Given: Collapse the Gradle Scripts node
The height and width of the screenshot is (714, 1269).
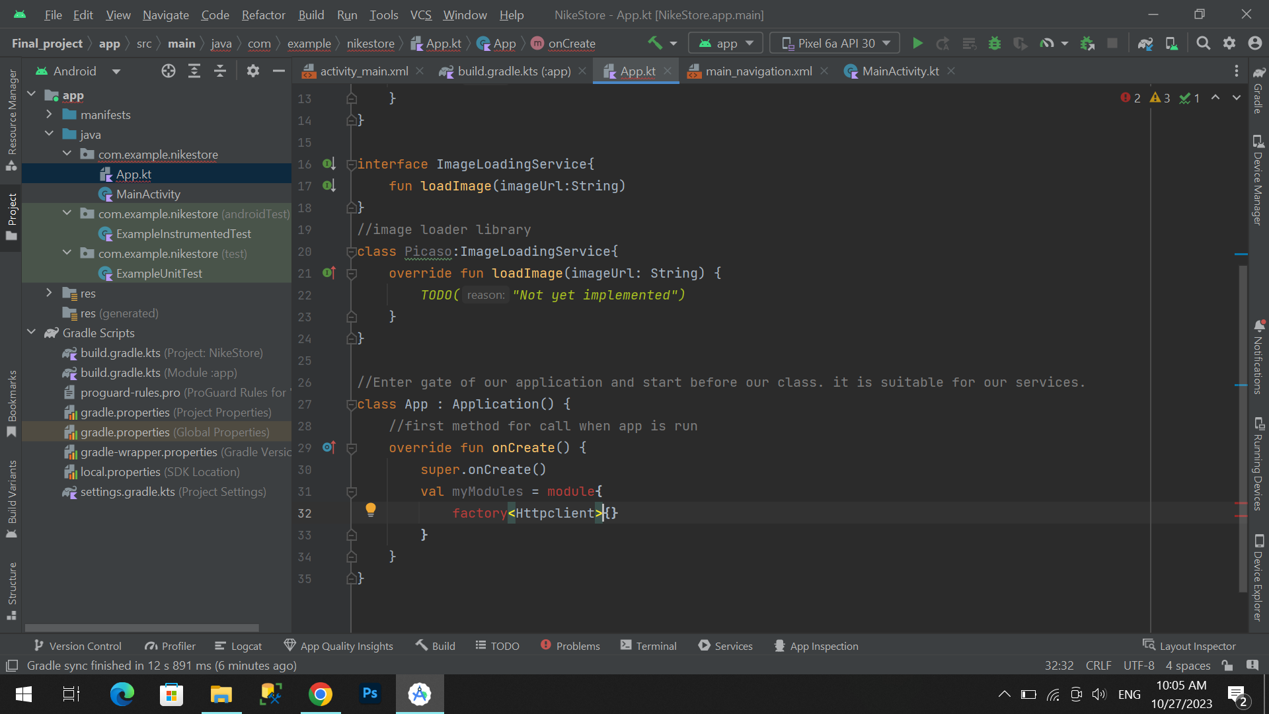Looking at the screenshot, I should (x=31, y=333).
